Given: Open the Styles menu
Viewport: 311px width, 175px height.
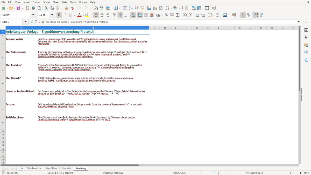Looking at the screenshot, I should tap(47, 2).
